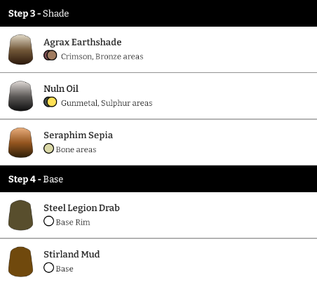Click the gunmetal and sulphur yellow swatch
This screenshot has height=282, width=317.
coord(50,102)
